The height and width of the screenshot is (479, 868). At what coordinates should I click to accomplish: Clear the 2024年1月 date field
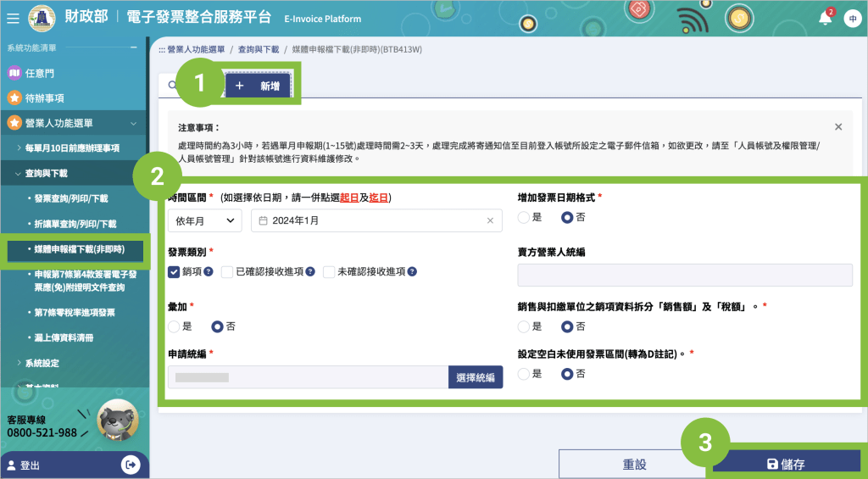(x=490, y=220)
